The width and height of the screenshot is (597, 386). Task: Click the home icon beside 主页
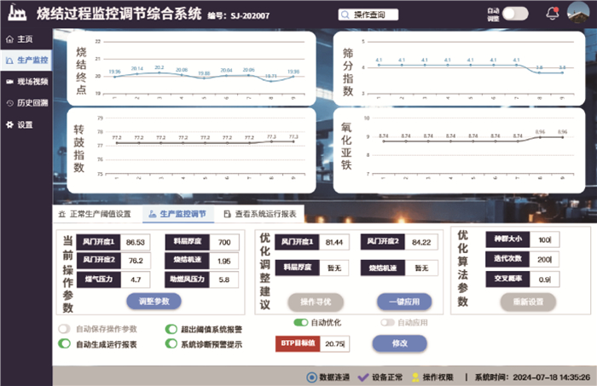click(x=9, y=39)
